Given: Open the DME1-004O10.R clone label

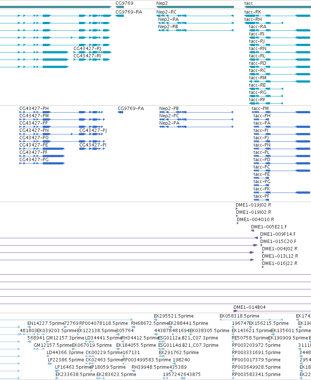Looking at the screenshot, I should coord(255,219).
